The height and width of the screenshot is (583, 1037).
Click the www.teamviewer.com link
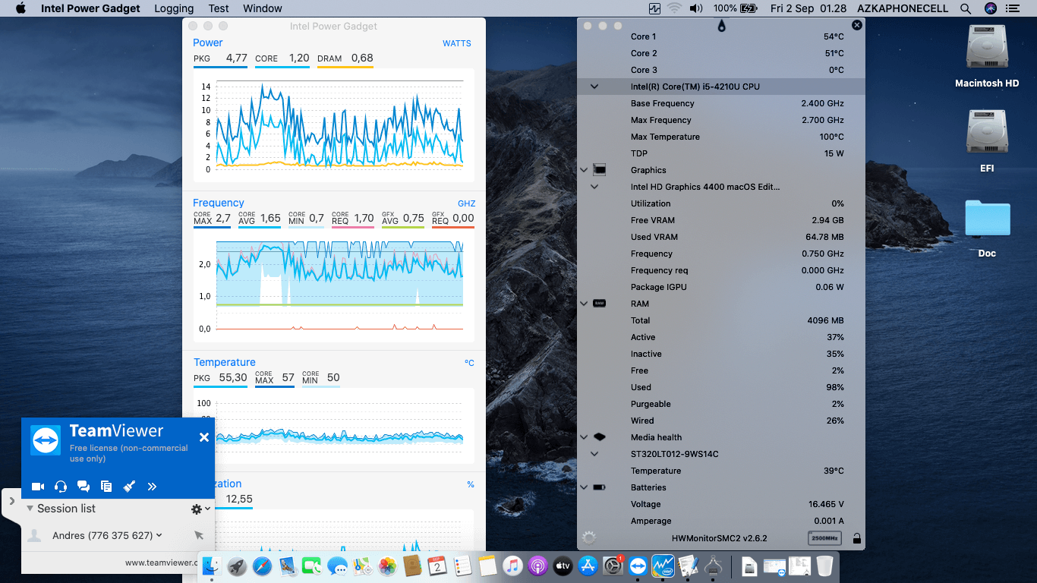(x=161, y=563)
